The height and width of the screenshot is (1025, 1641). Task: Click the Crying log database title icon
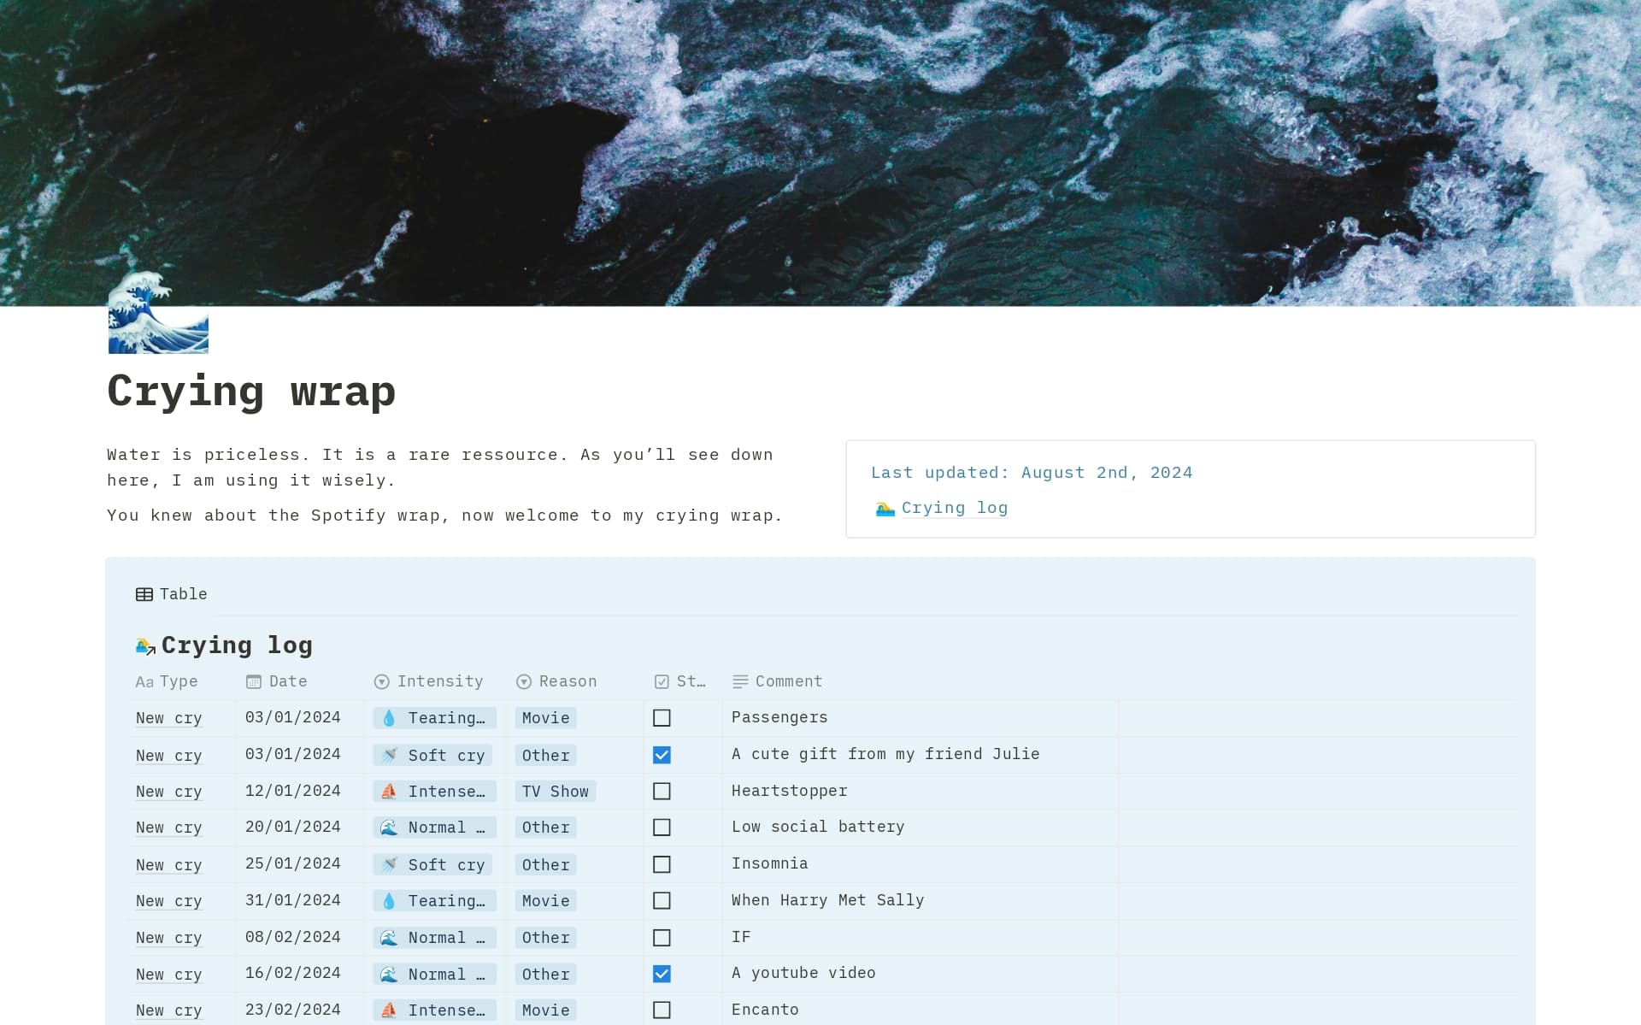click(145, 646)
